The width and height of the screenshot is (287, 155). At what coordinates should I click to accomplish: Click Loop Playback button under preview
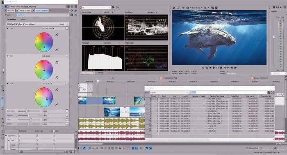[207, 68]
